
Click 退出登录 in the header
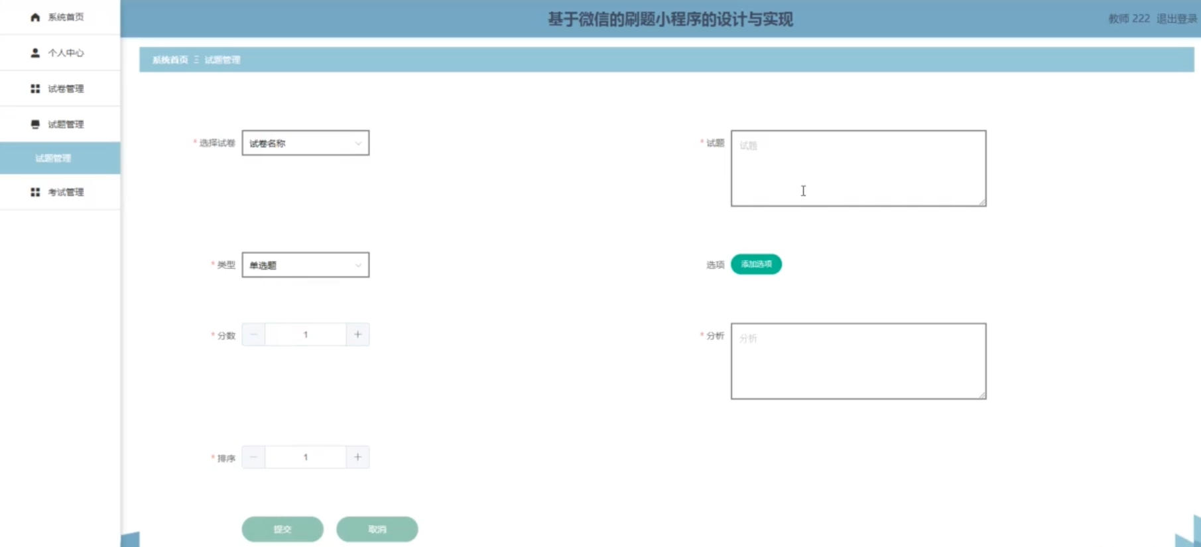(1176, 19)
